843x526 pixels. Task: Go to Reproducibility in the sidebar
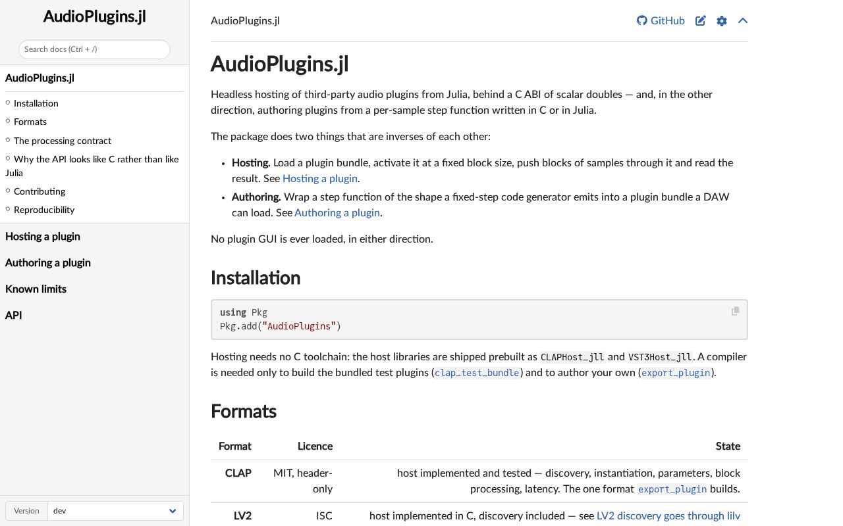click(x=44, y=210)
